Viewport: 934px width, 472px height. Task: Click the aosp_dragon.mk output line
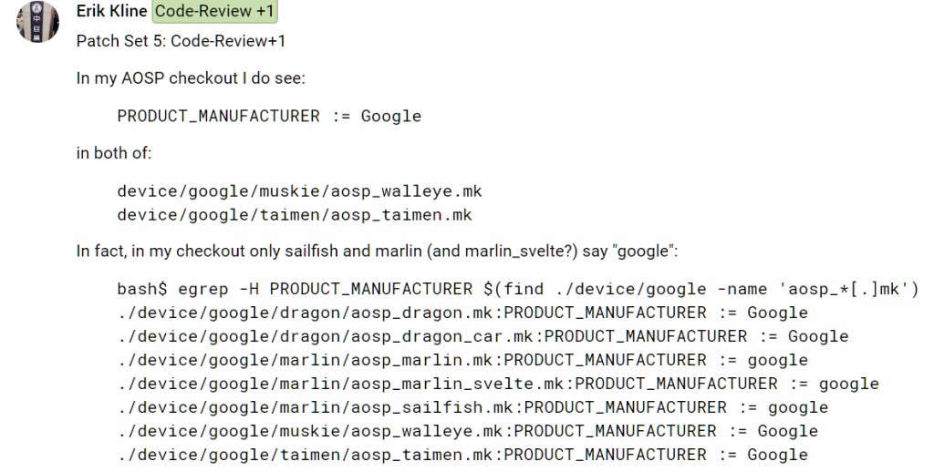point(462,313)
